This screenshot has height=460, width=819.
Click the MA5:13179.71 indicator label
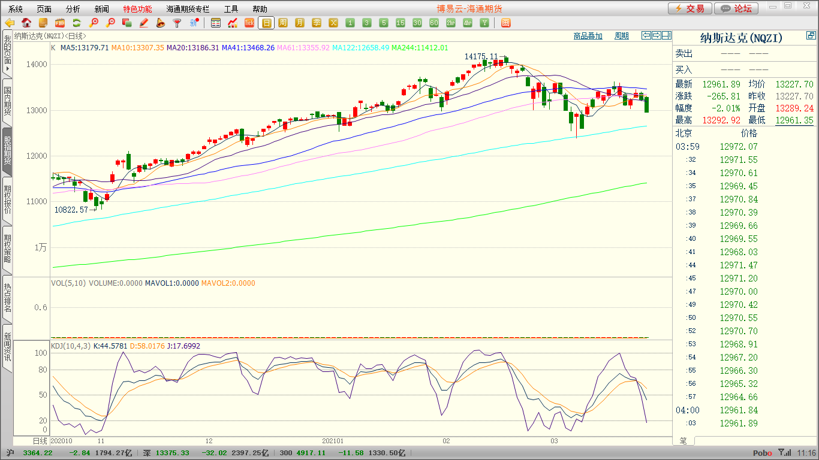pos(85,47)
